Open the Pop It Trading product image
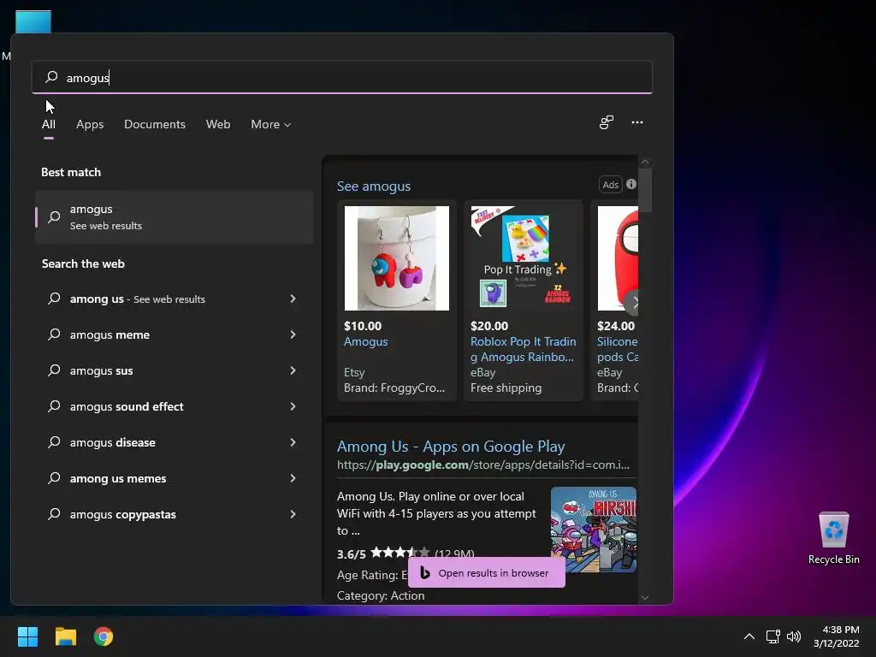 523,258
